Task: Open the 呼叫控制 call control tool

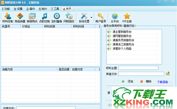Action: pos(8,18)
